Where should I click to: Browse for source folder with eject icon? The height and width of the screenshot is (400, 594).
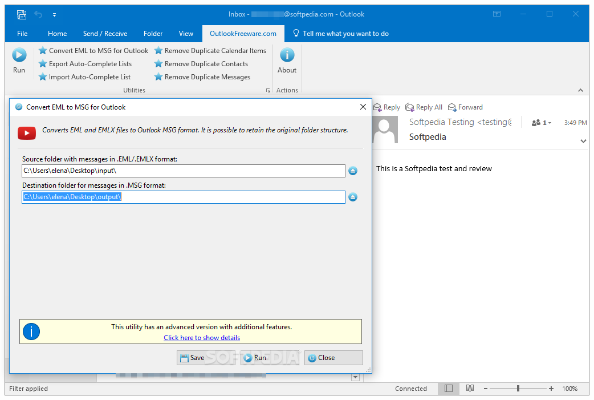[353, 171]
